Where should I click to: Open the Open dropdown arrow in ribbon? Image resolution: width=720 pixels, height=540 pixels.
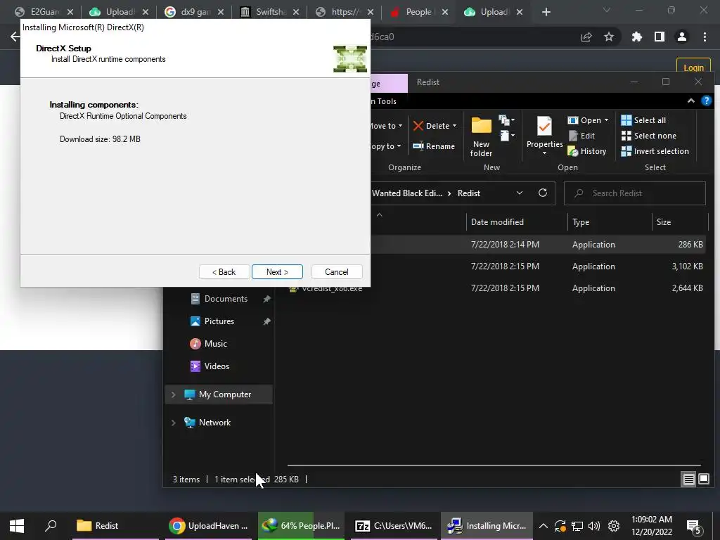point(607,120)
